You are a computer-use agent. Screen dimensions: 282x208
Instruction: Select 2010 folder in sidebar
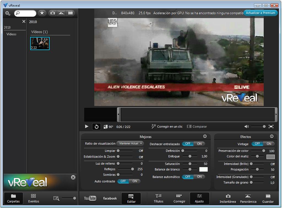pos(7,27)
